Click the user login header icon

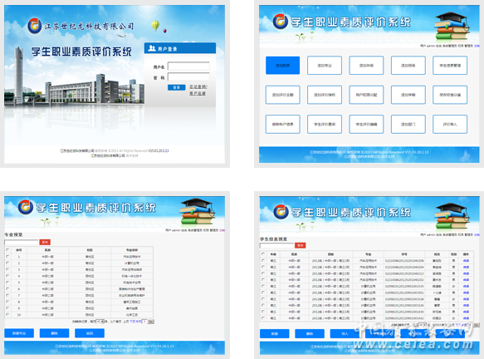pyautogui.click(x=152, y=48)
